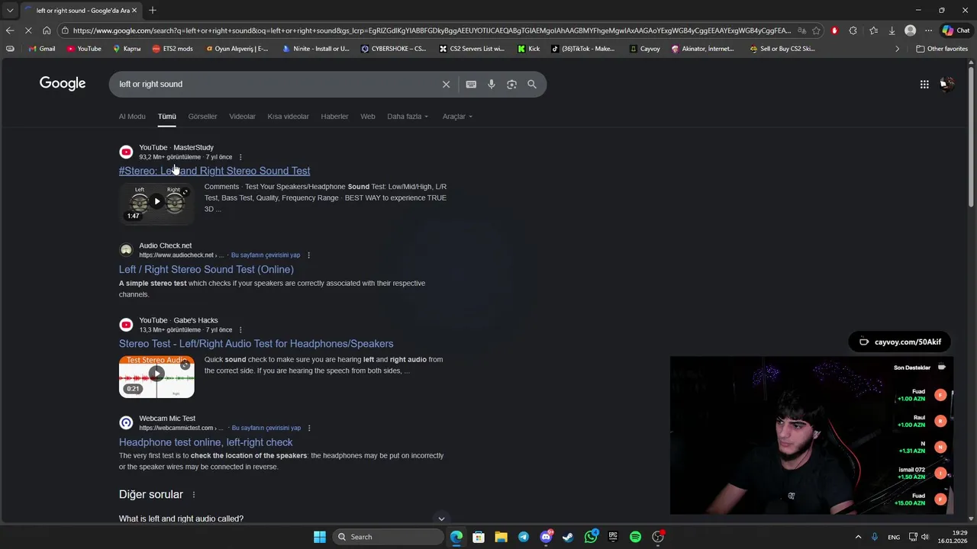Image resolution: width=977 pixels, height=549 pixels.
Task: Open the on-screen keyboard in search bar
Action: pos(471,84)
